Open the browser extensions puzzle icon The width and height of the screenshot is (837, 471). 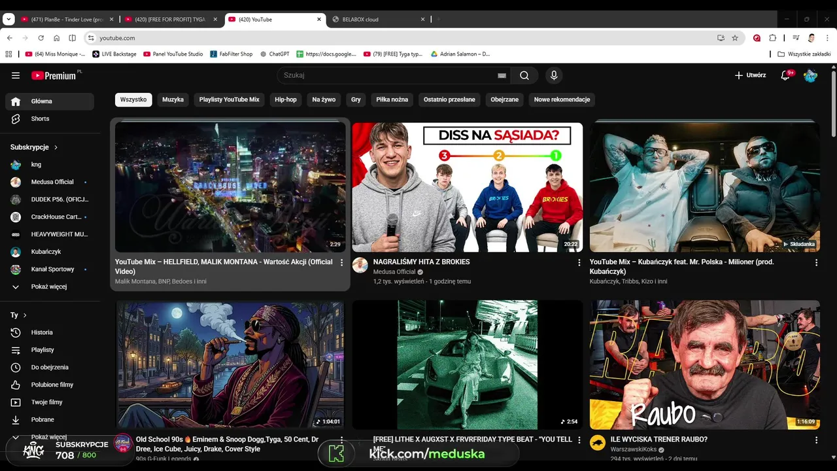click(x=772, y=38)
